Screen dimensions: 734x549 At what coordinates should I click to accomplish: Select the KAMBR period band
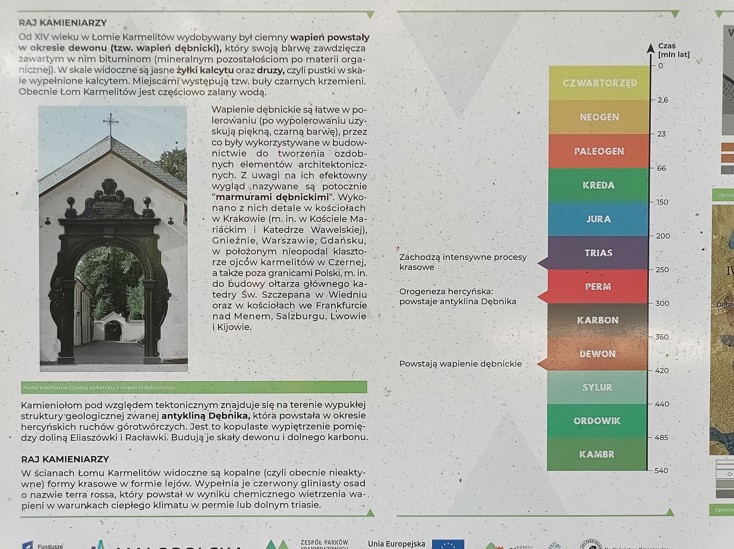[x=596, y=454]
